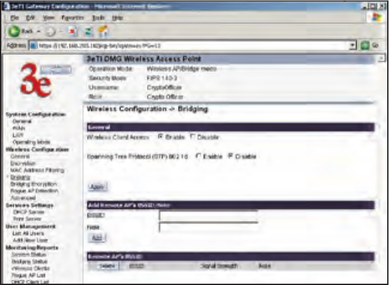Viewport: 389px width, 285px height.
Task: Open Rogue AP Detection link
Action: [x=34, y=191]
